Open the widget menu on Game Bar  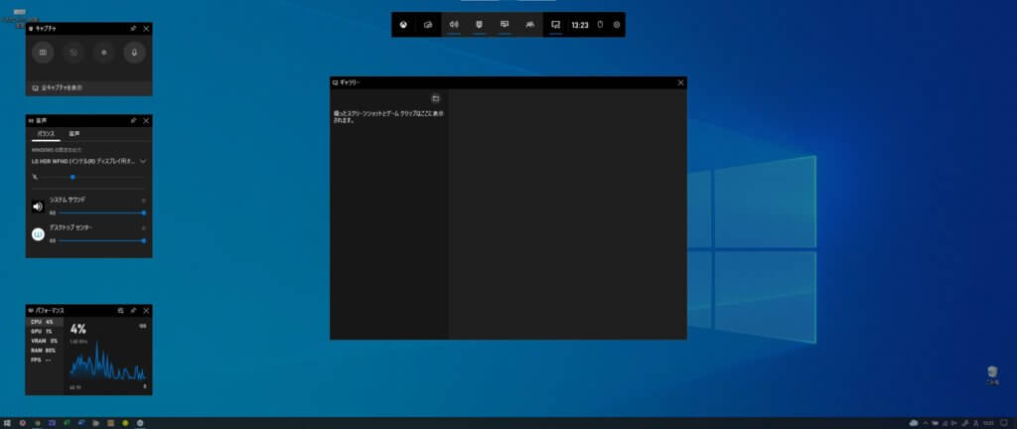point(428,25)
